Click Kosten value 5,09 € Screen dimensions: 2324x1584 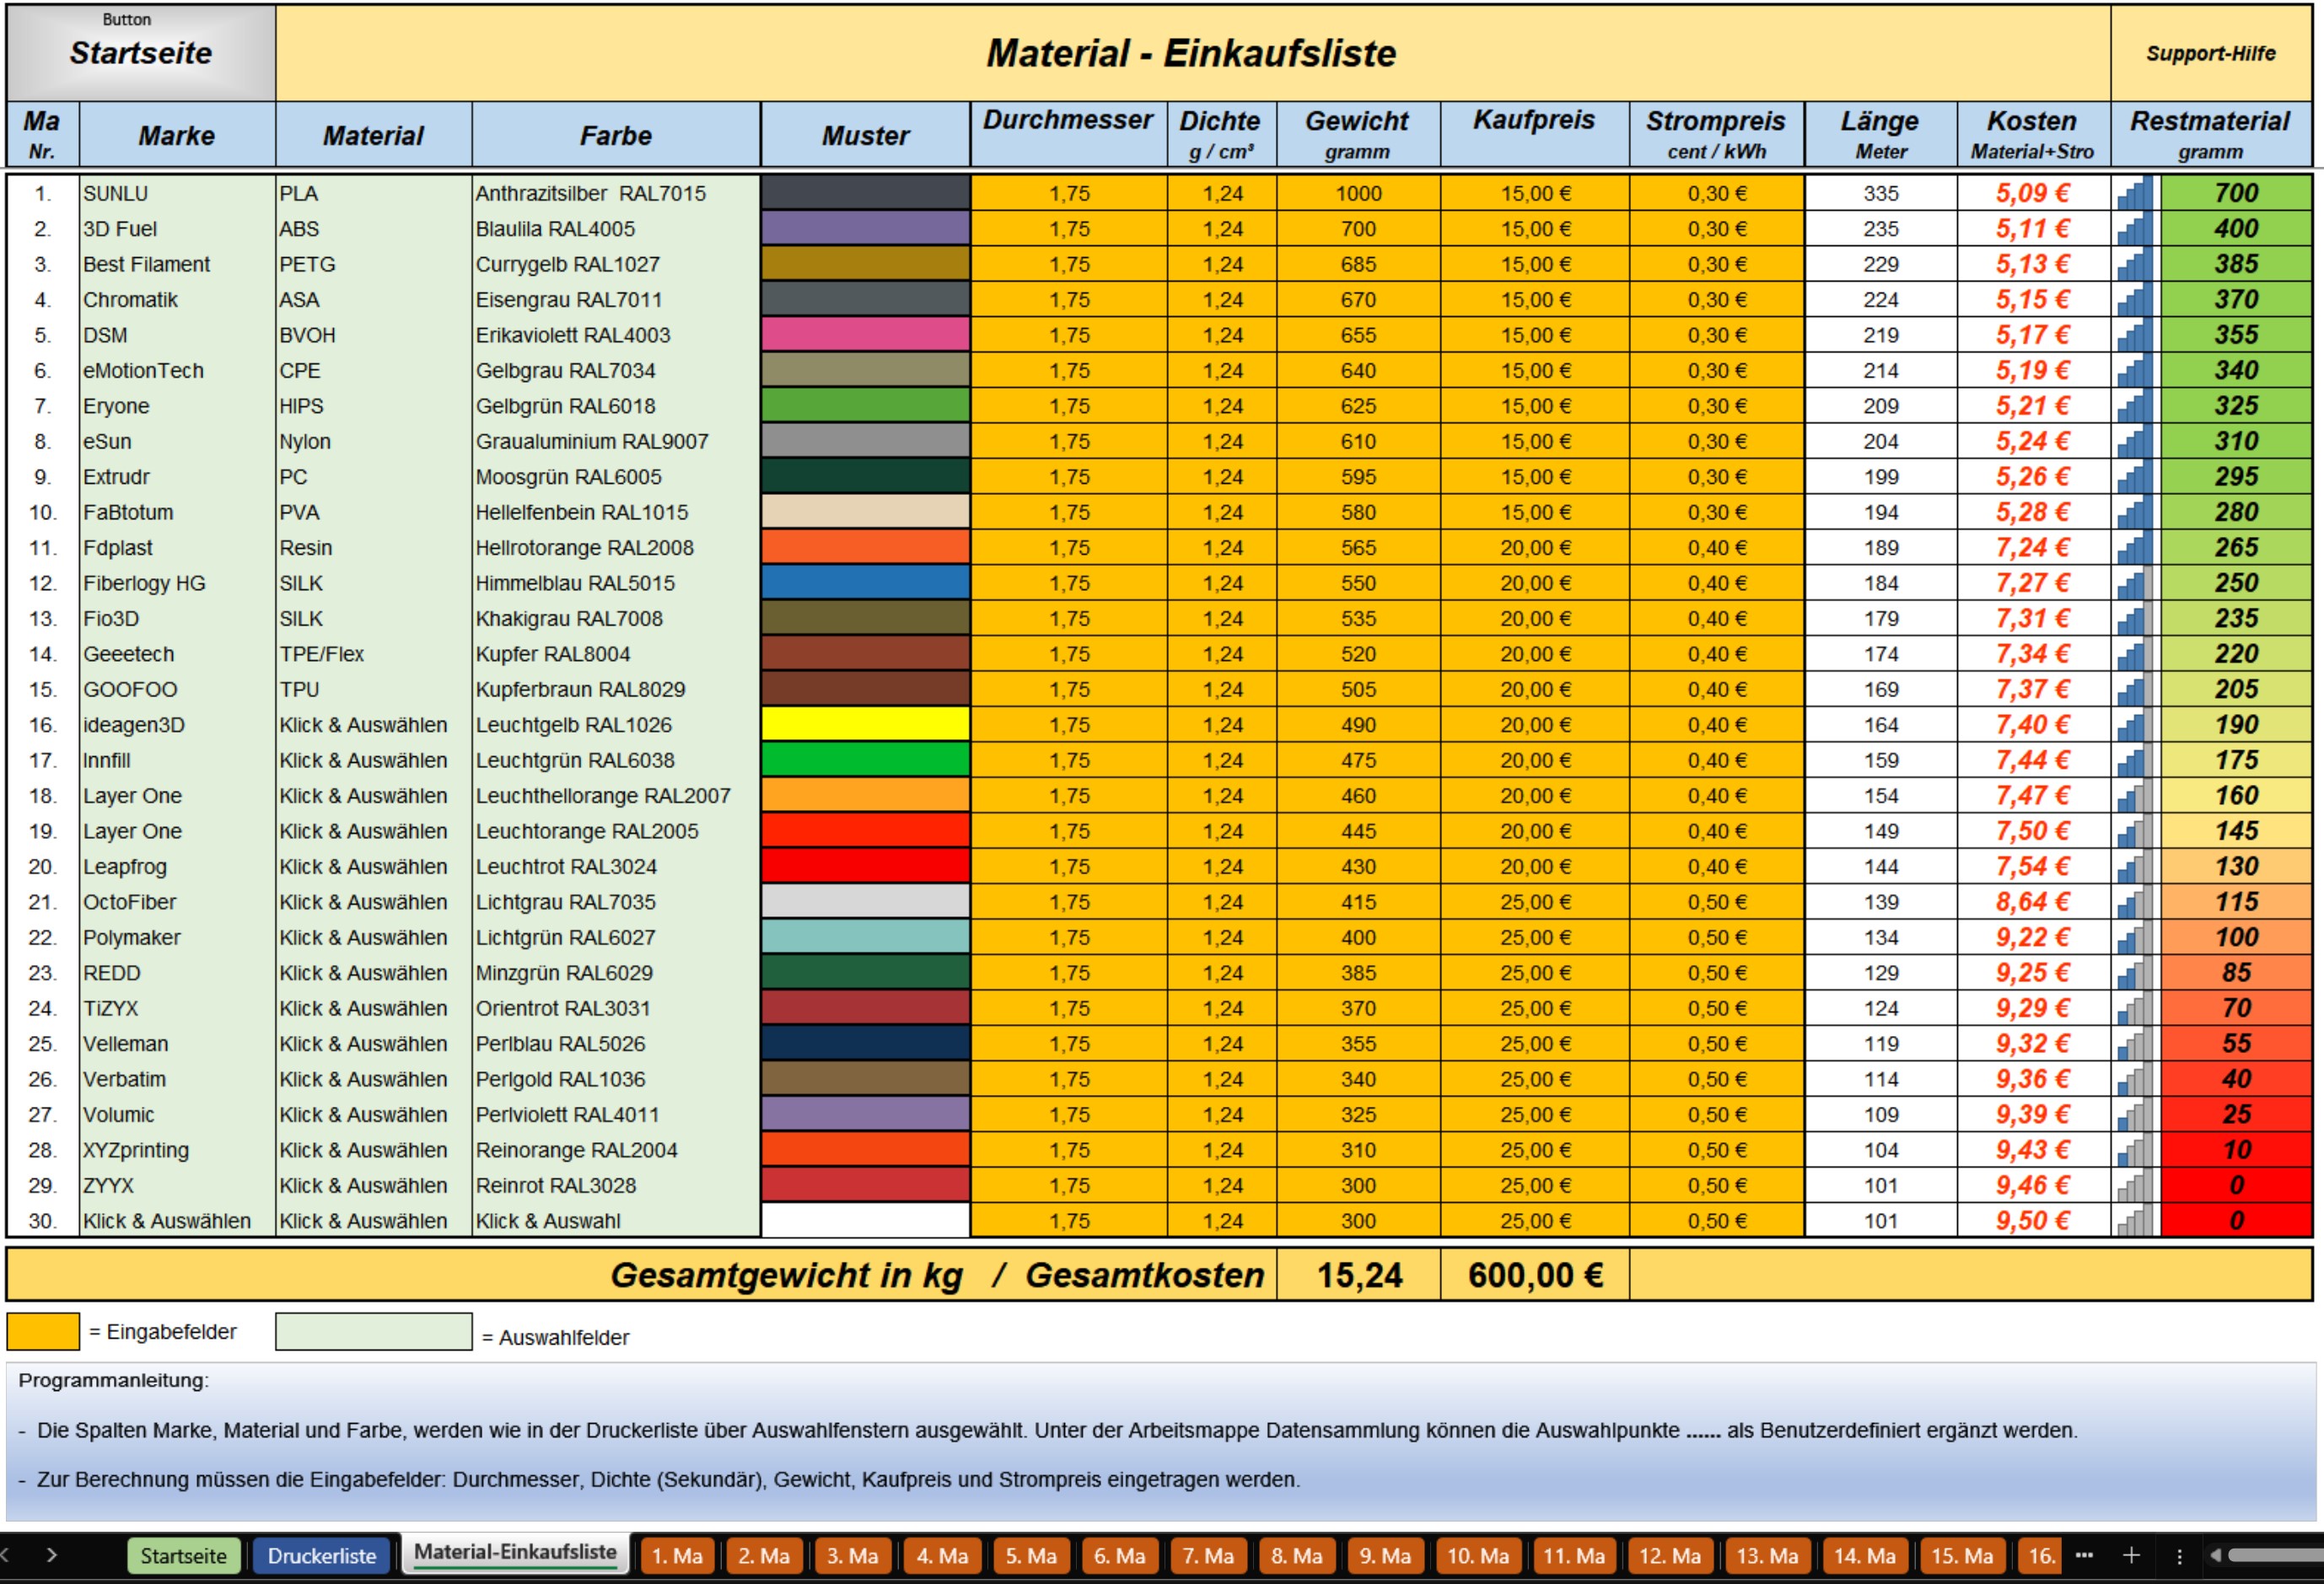click(x=2032, y=193)
